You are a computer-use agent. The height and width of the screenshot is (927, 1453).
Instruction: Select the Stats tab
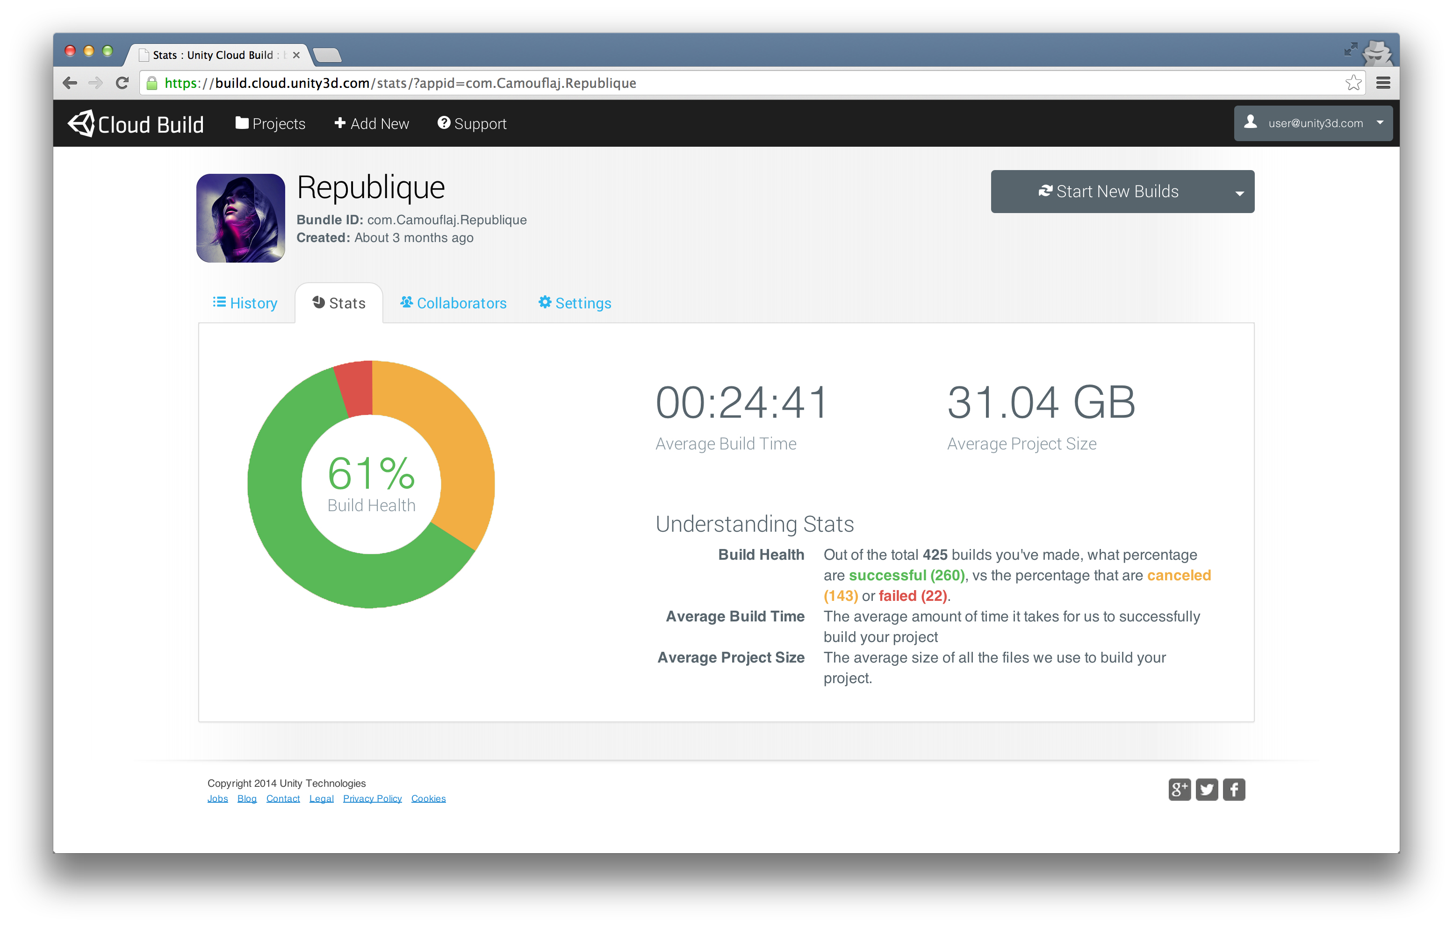tap(339, 303)
